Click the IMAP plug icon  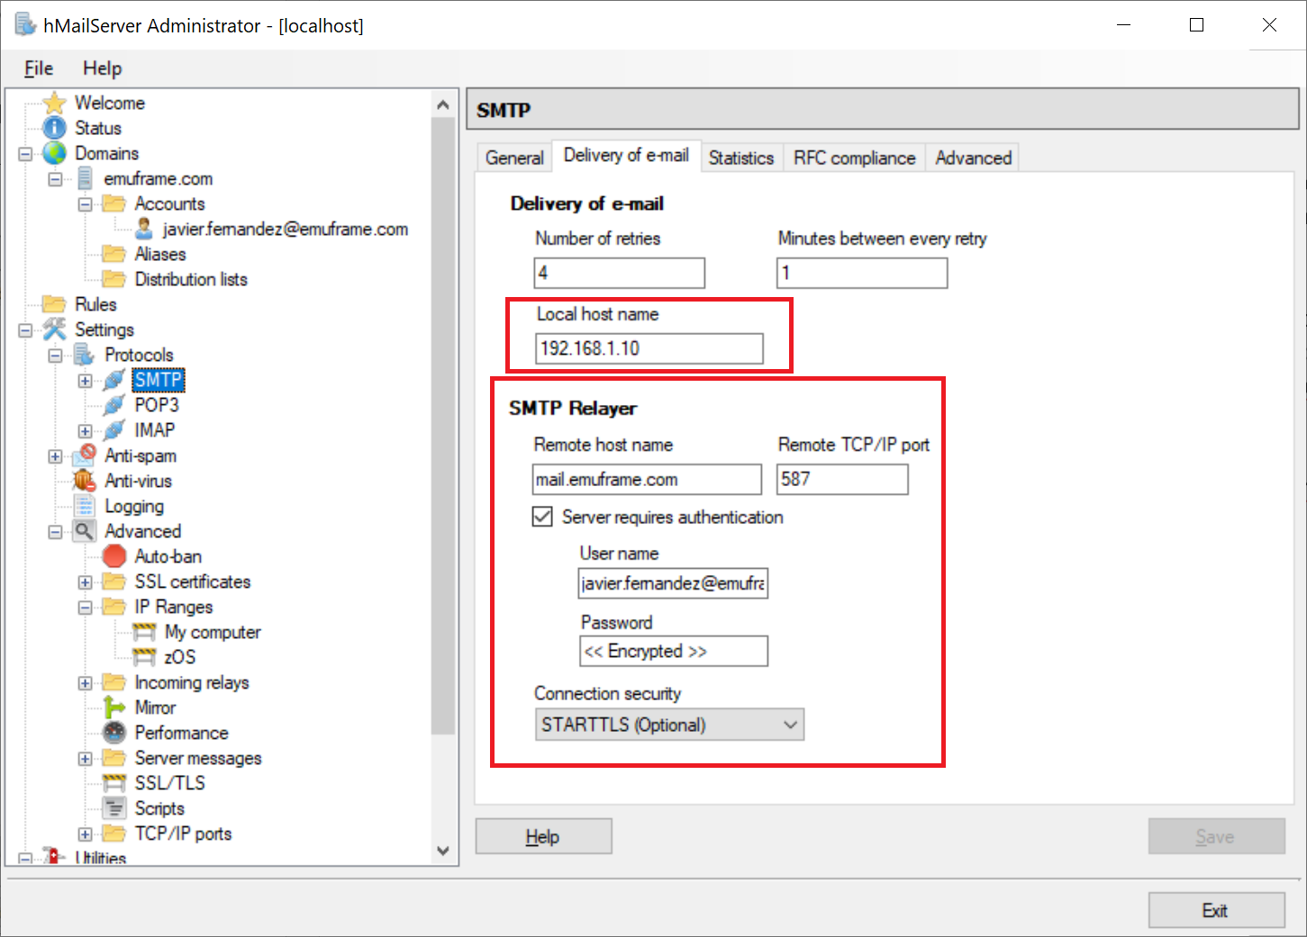[113, 430]
